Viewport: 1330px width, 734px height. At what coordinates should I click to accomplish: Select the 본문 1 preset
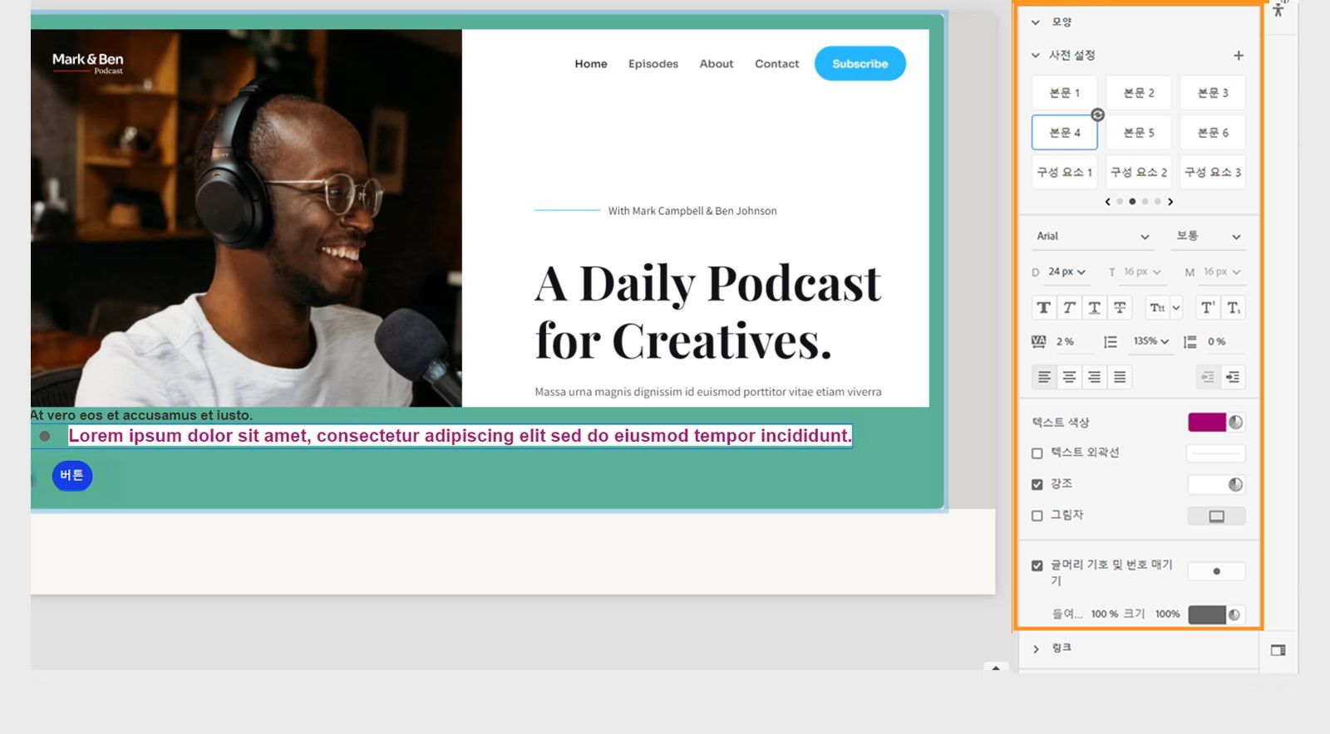[1064, 93]
